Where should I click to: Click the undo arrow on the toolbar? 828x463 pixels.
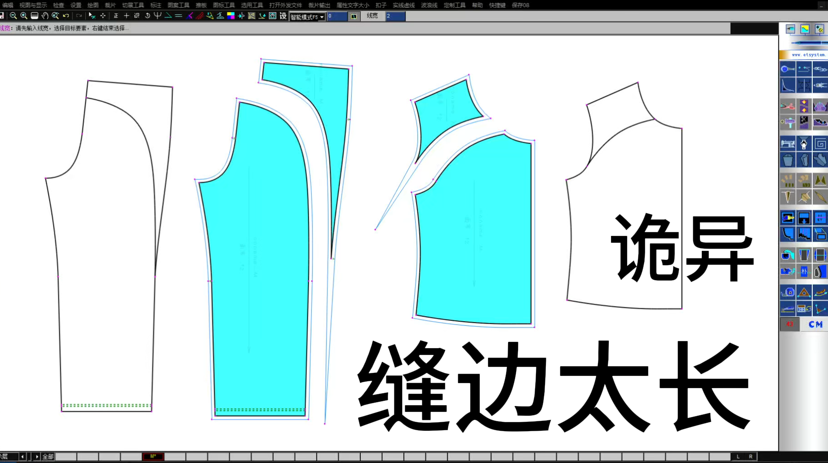(66, 16)
